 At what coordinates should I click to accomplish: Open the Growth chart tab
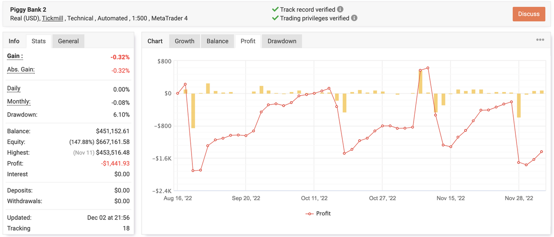pyautogui.click(x=184, y=41)
